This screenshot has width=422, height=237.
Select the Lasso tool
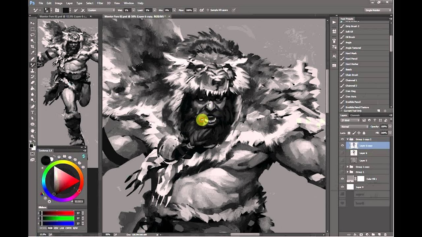pyautogui.click(x=33, y=35)
